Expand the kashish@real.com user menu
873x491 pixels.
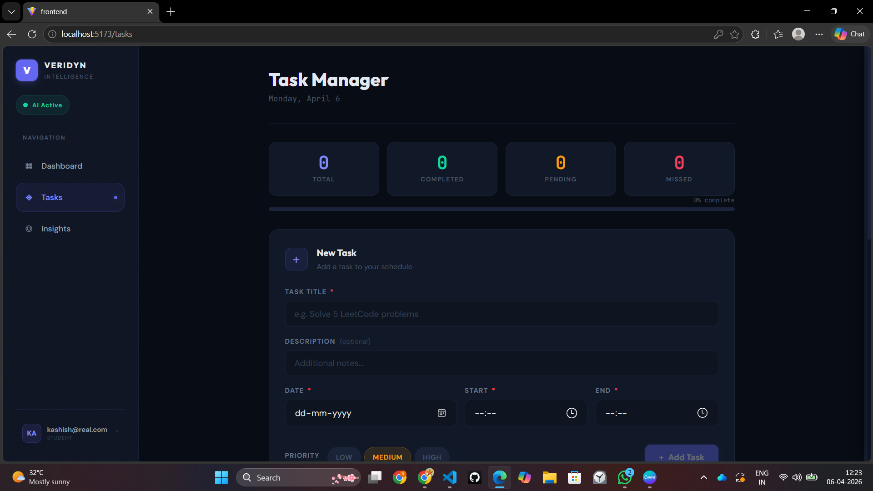coord(70,433)
